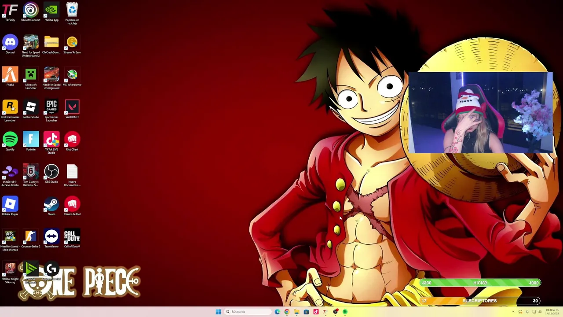Viewport: 563px width, 317px height.
Task: Launch OBS Studio from the desktop
Action: coord(51,173)
